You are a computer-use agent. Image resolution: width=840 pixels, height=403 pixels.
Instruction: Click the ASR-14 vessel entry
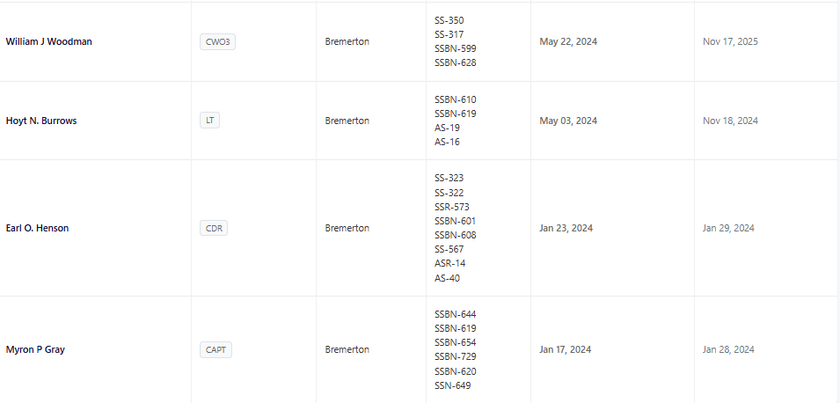pyautogui.click(x=449, y=263)
